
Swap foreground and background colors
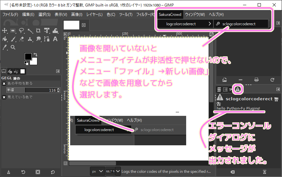click(x=35, y=54)
